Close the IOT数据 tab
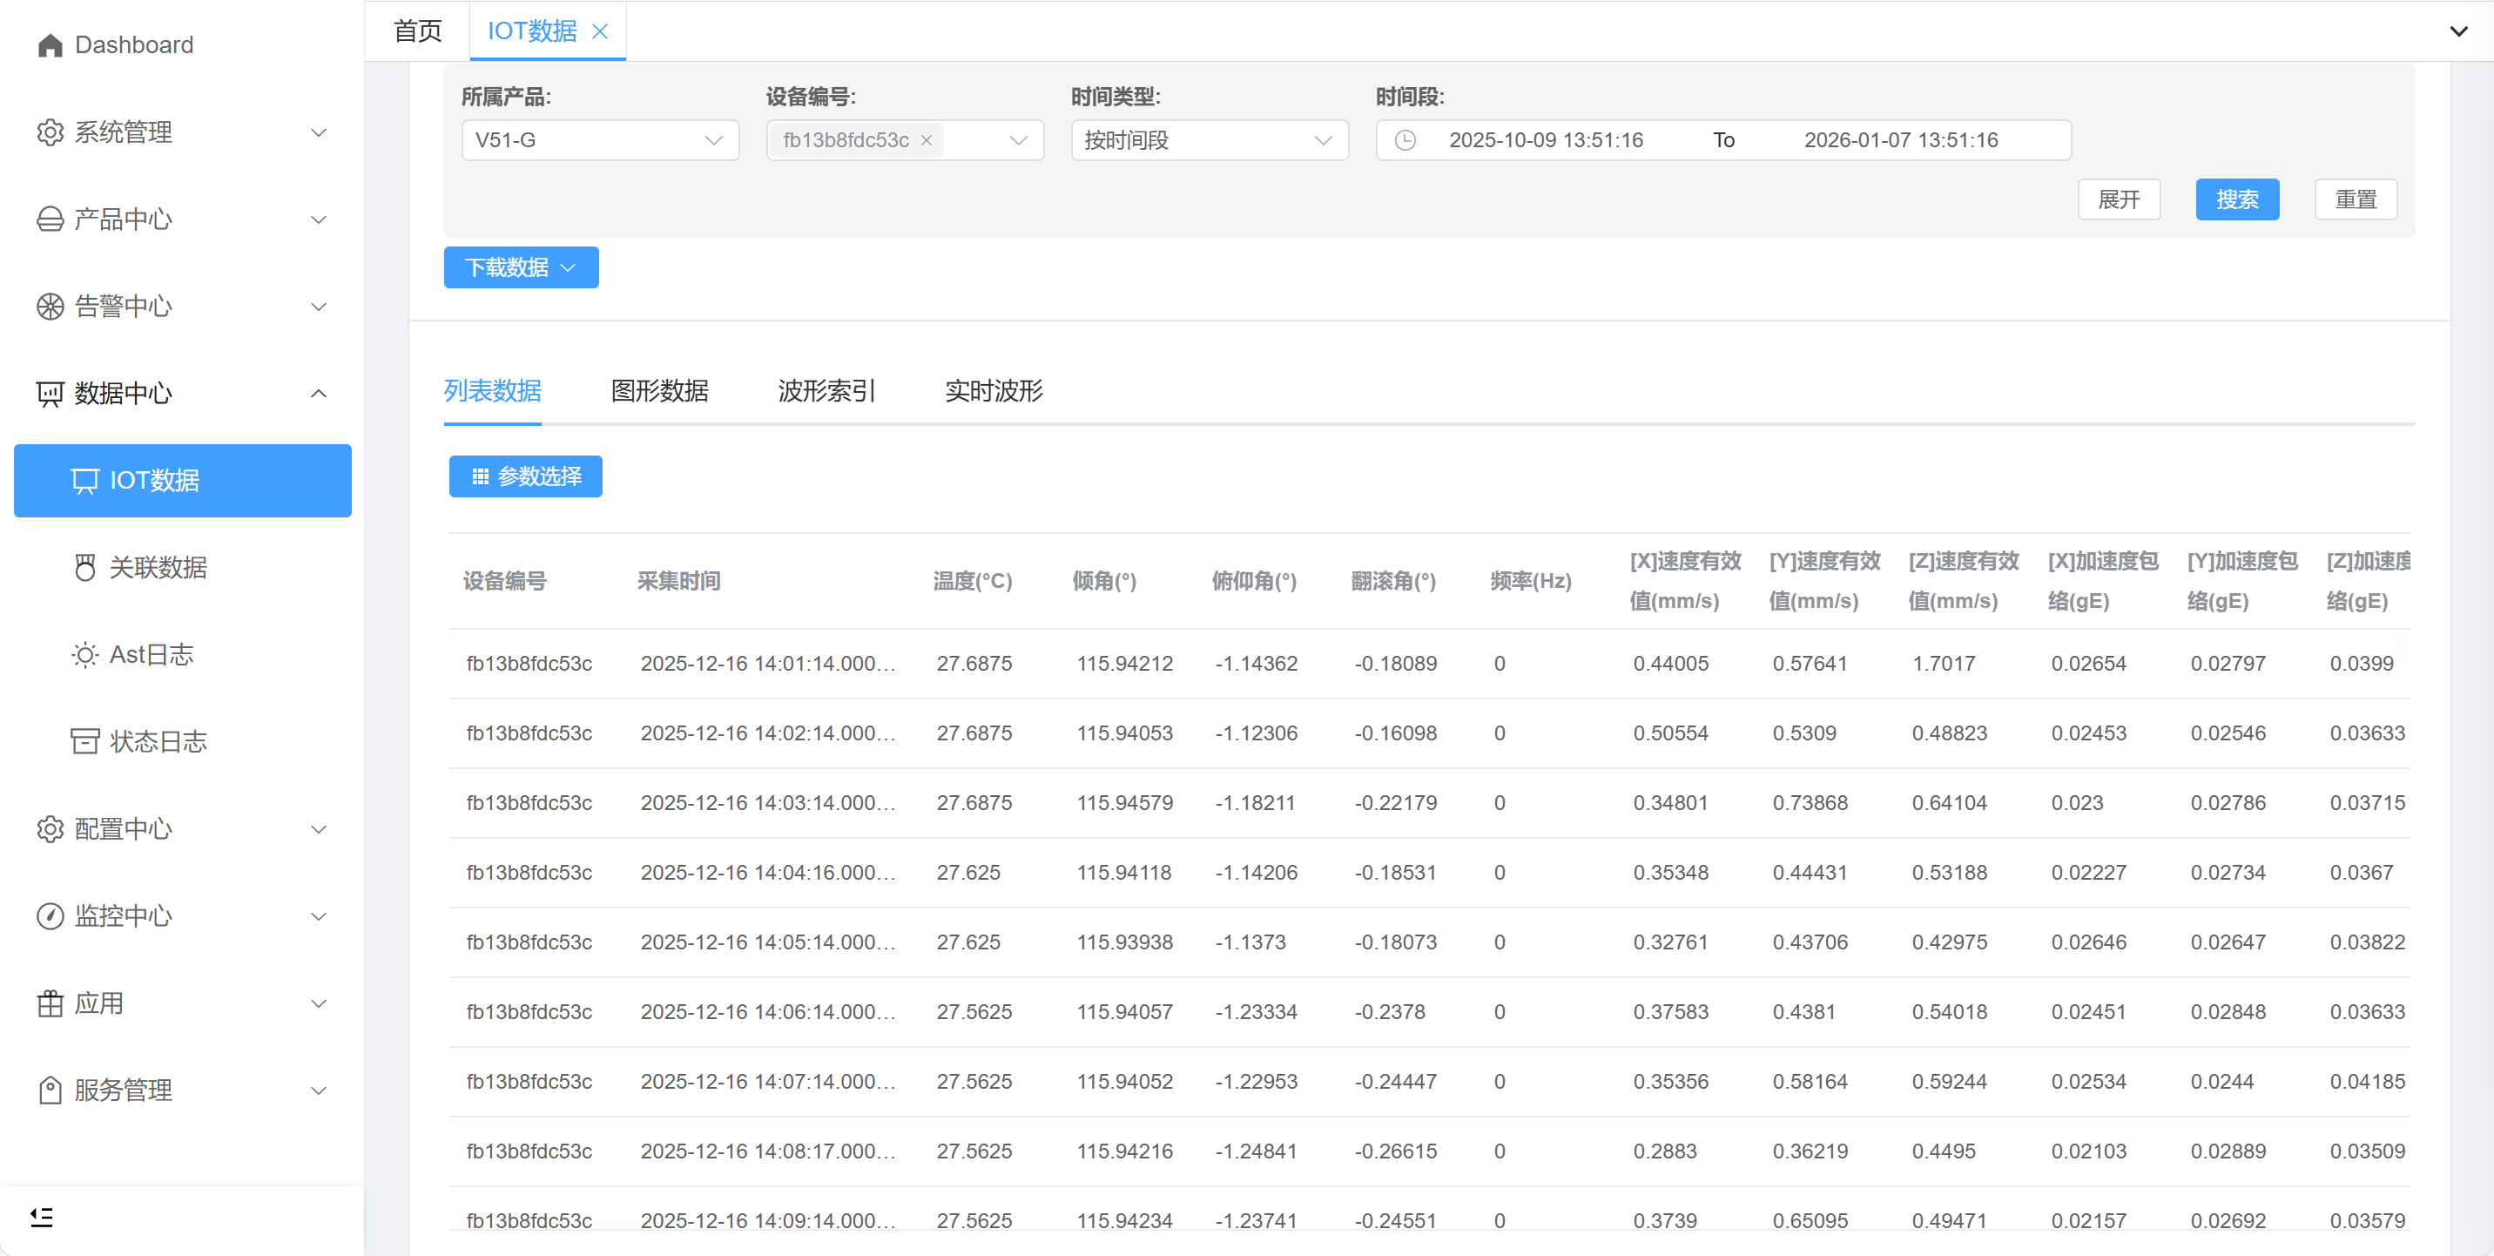 pyautogui.click(x=600, y=32)
